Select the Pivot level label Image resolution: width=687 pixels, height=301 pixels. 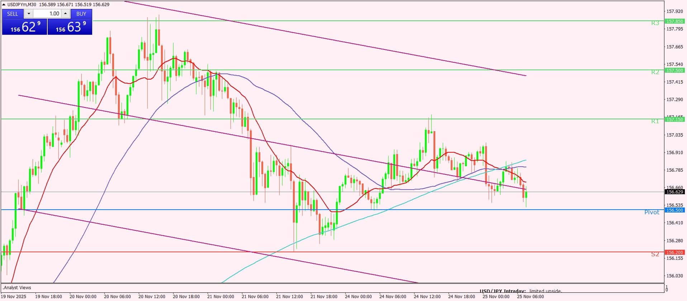[652, 212]
